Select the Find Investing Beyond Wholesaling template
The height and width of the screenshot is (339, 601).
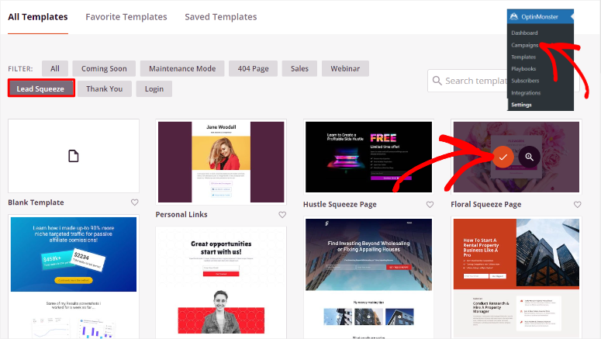pos(368,278)
